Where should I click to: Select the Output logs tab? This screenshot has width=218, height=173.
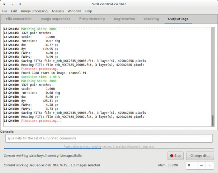[178, 19]
